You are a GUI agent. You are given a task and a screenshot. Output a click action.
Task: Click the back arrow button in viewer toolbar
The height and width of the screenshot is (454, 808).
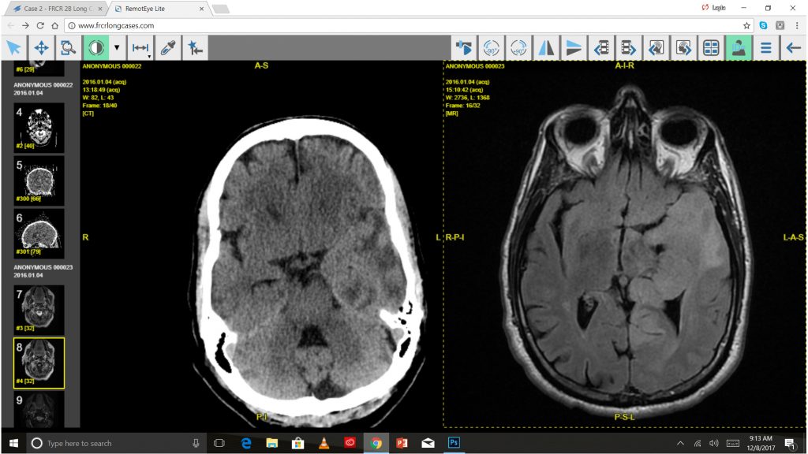coord(793,48)
